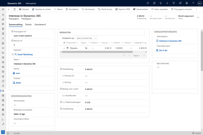The height and width of the screenshot is (135, 203).
Task: Open the help question mark icon
Action: tap(193, 3)
